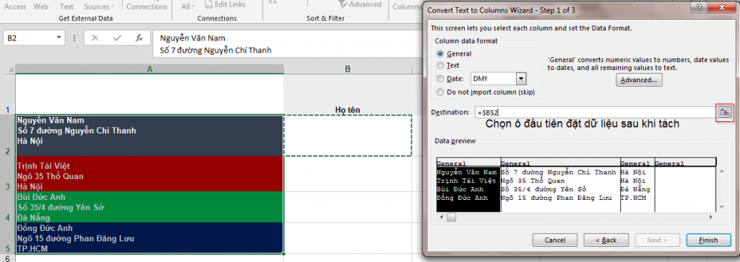Open the Insert Function fx icon

click(139, 38)
